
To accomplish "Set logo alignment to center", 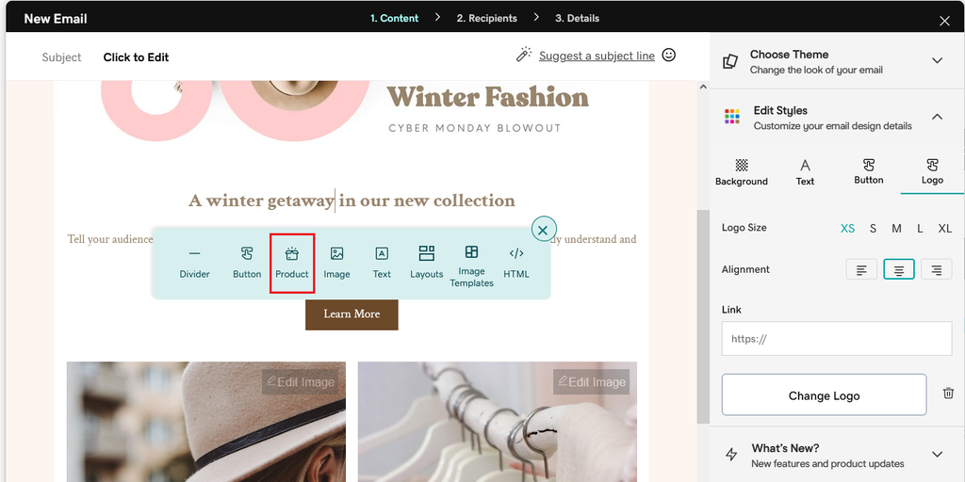I will point(899,270).
